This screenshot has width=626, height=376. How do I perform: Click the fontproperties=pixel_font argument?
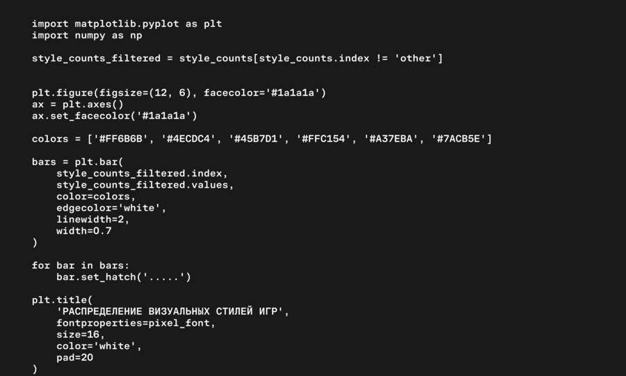tap(136, 323)
